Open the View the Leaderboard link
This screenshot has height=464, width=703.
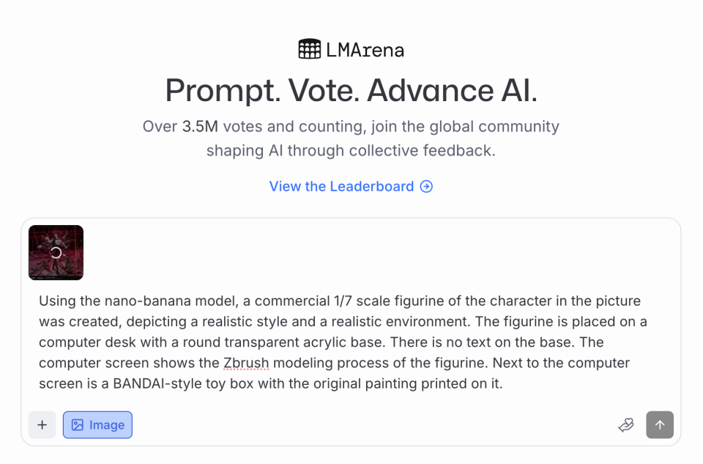[x=341, y=186]
